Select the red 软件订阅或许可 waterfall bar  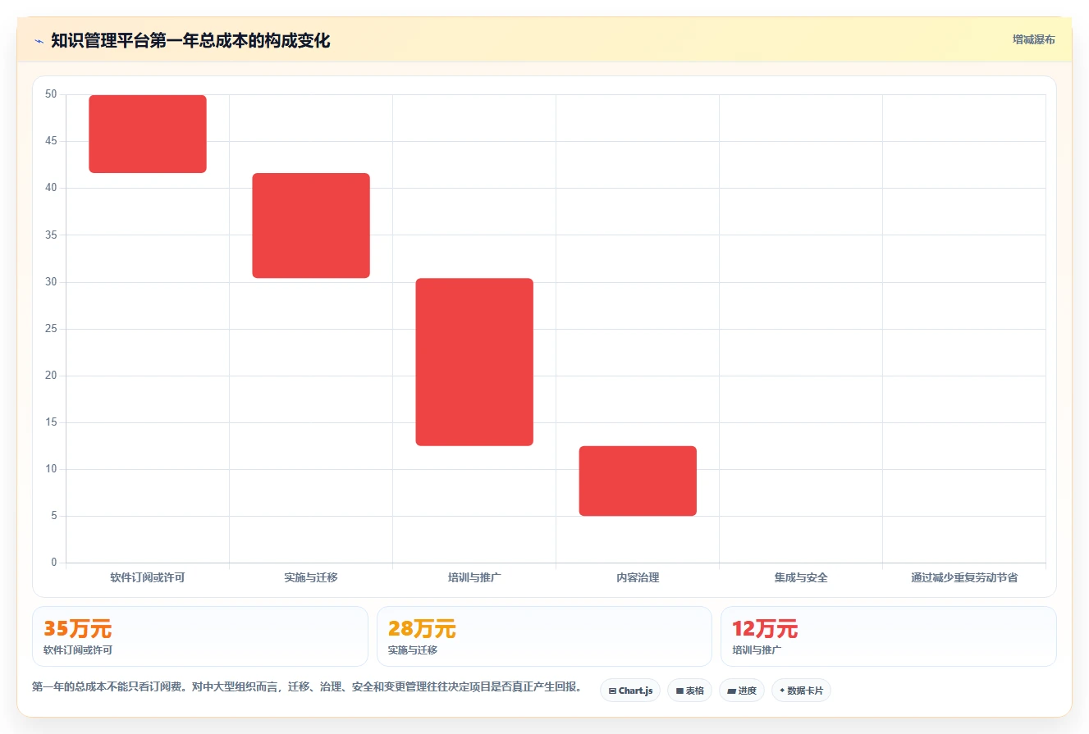148,134
